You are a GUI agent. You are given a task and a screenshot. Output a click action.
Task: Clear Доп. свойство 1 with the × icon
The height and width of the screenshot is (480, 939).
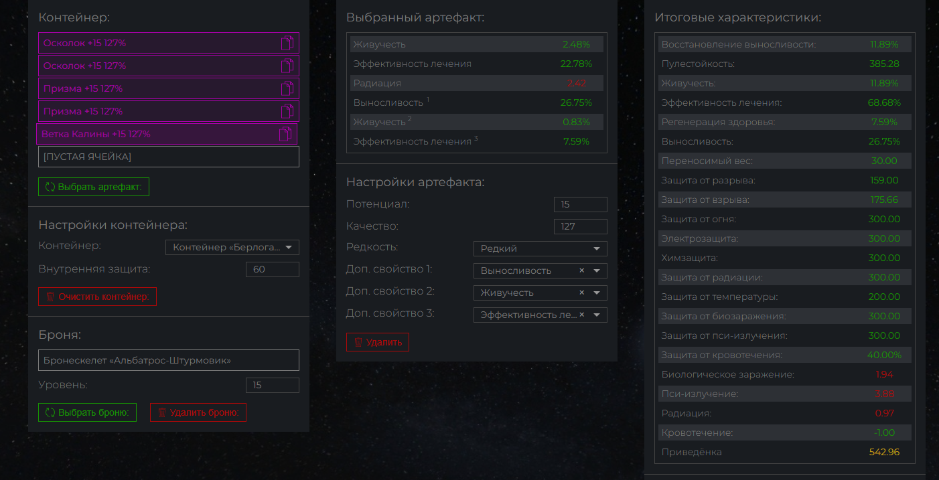(x=581, y=270)
